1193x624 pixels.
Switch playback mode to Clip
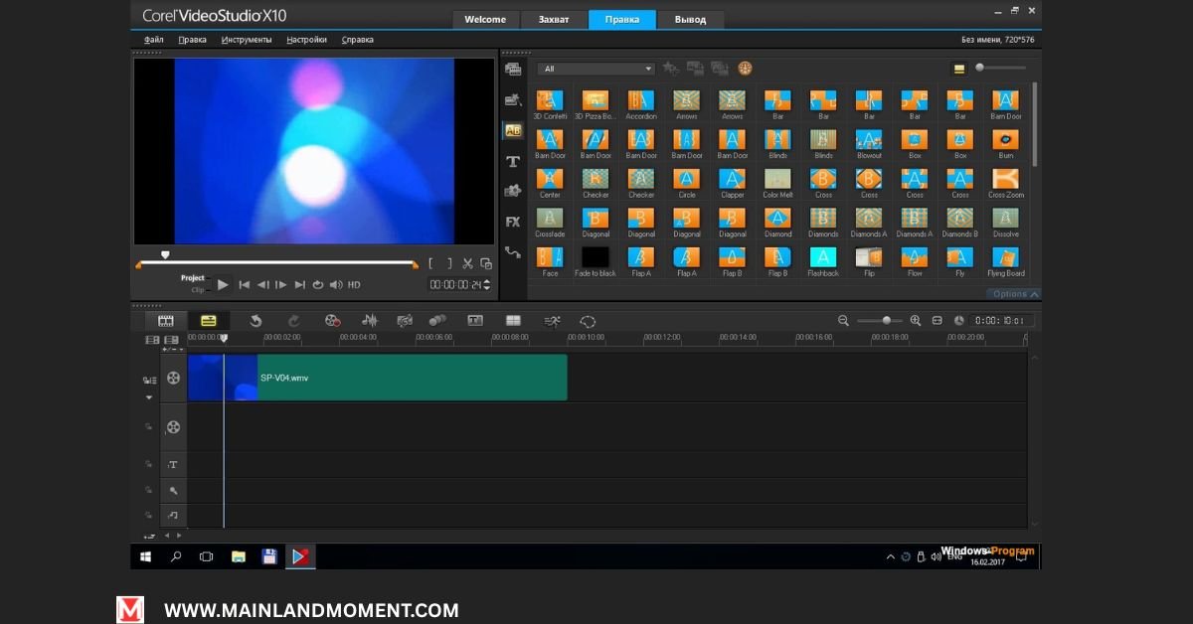point(198,290)
